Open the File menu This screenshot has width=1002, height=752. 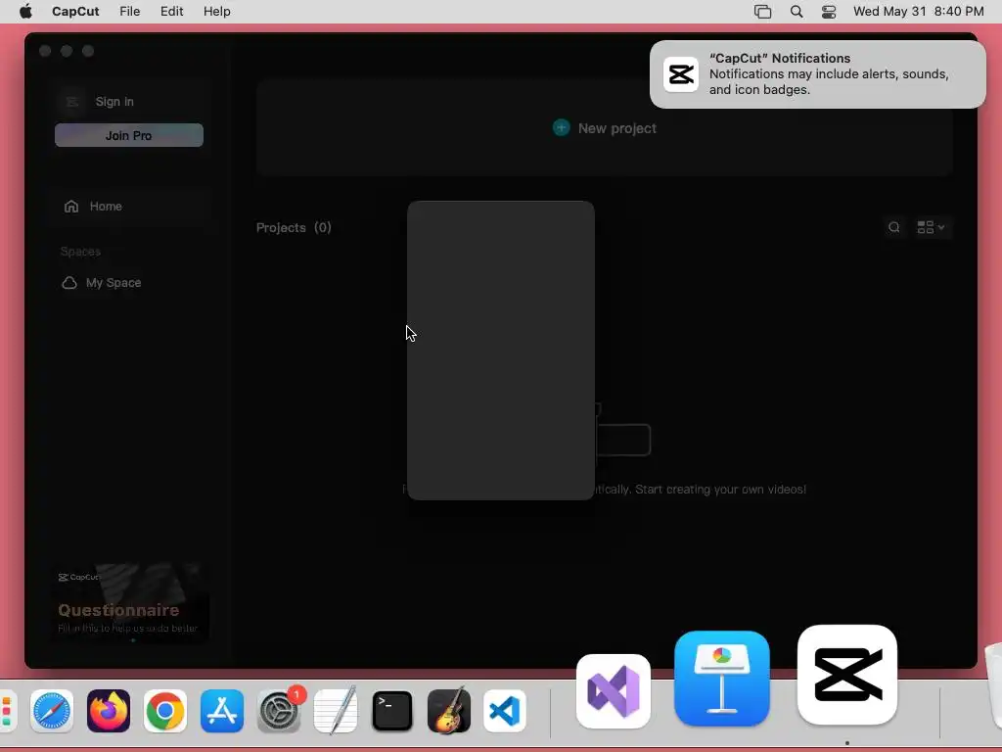point(130,12)
